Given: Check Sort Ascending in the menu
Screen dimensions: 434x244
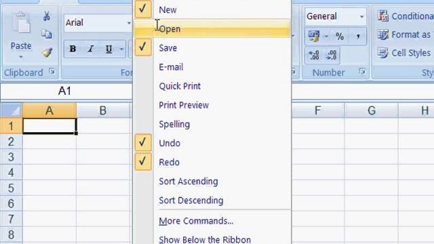Looking at the screenshot, I should [212, 181].
